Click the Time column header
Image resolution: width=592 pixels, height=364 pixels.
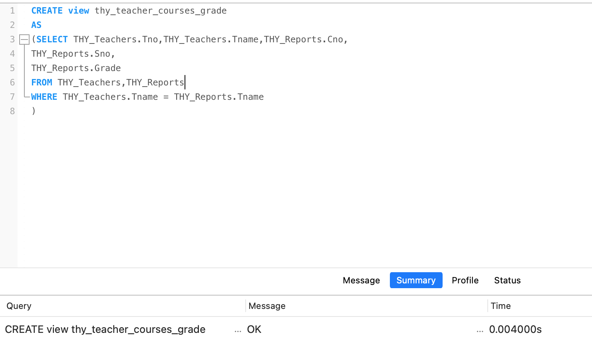501,306
